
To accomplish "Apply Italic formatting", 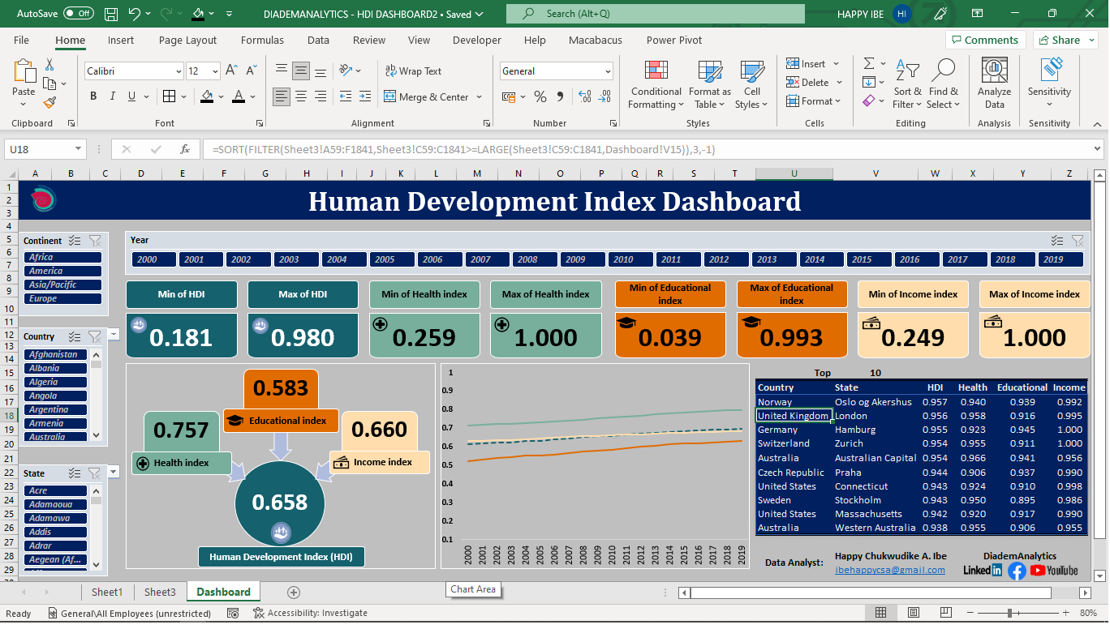I will pos(113,96).
